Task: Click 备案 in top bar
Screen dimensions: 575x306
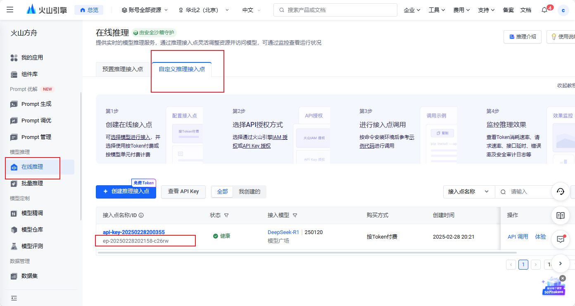Action: coord(508,10)
